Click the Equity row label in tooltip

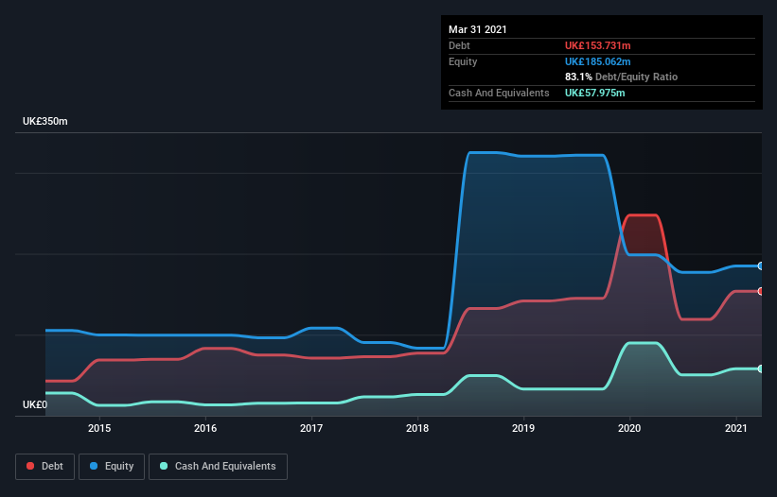(463, 61)
